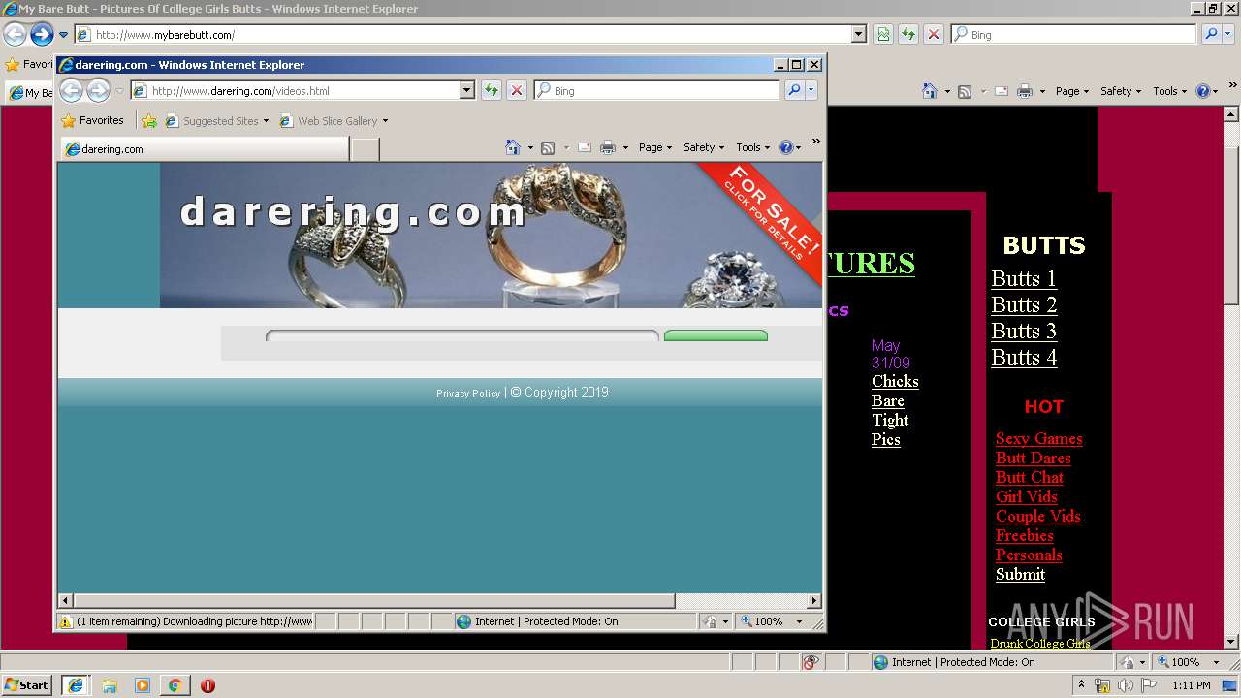Open the Butts 3 link
1241x698 pixels.
point(1024,332)
